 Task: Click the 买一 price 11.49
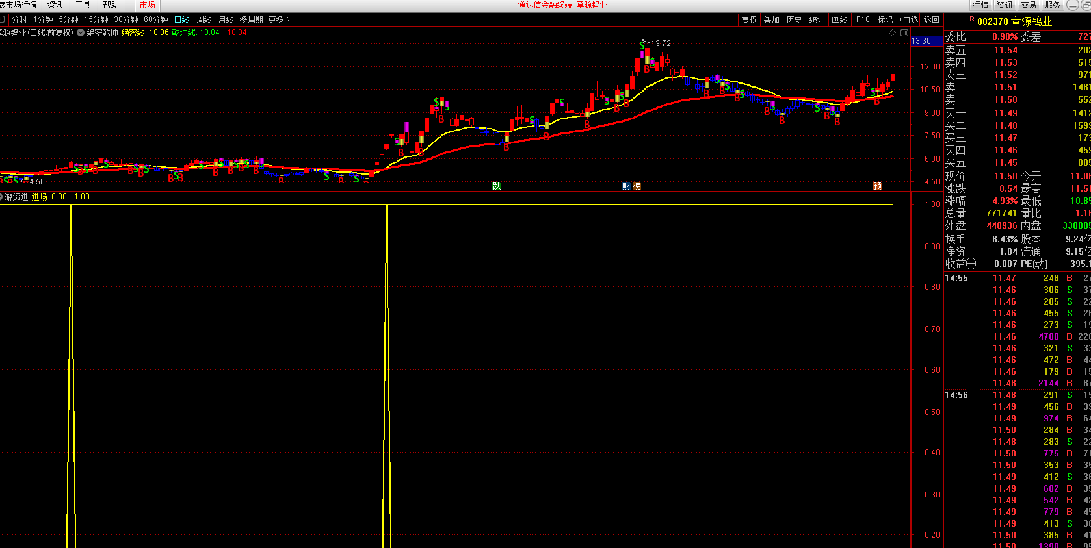[x=1006, y=113]
